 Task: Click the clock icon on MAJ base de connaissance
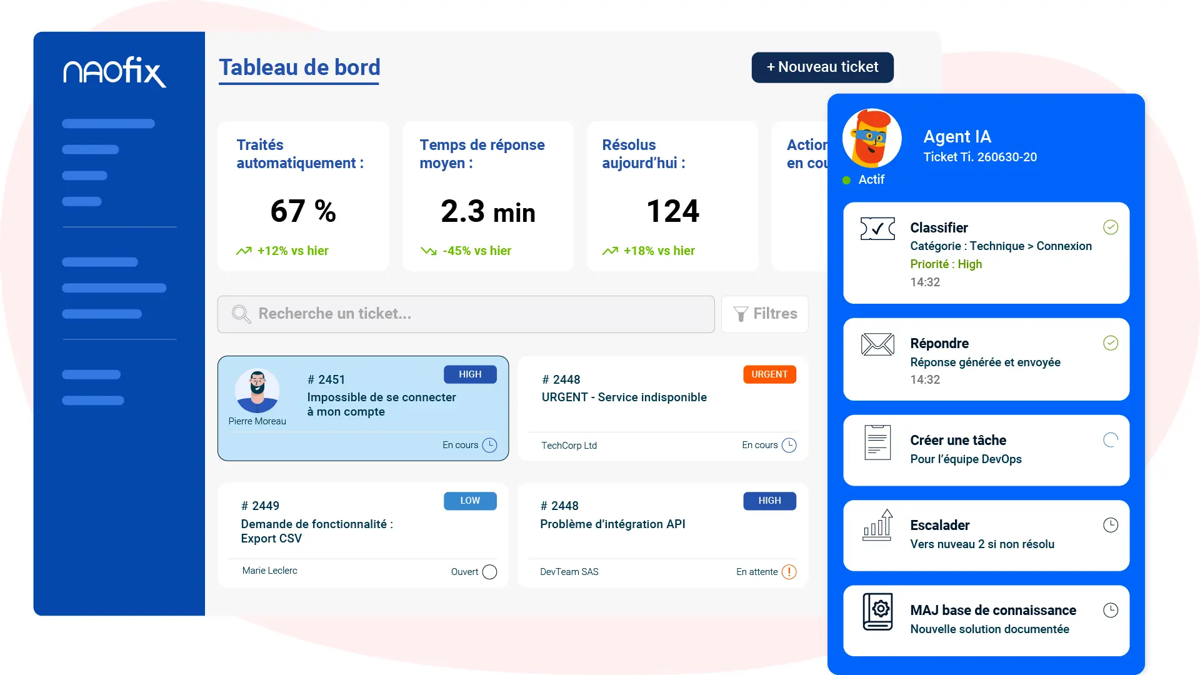pos(1111,610)
